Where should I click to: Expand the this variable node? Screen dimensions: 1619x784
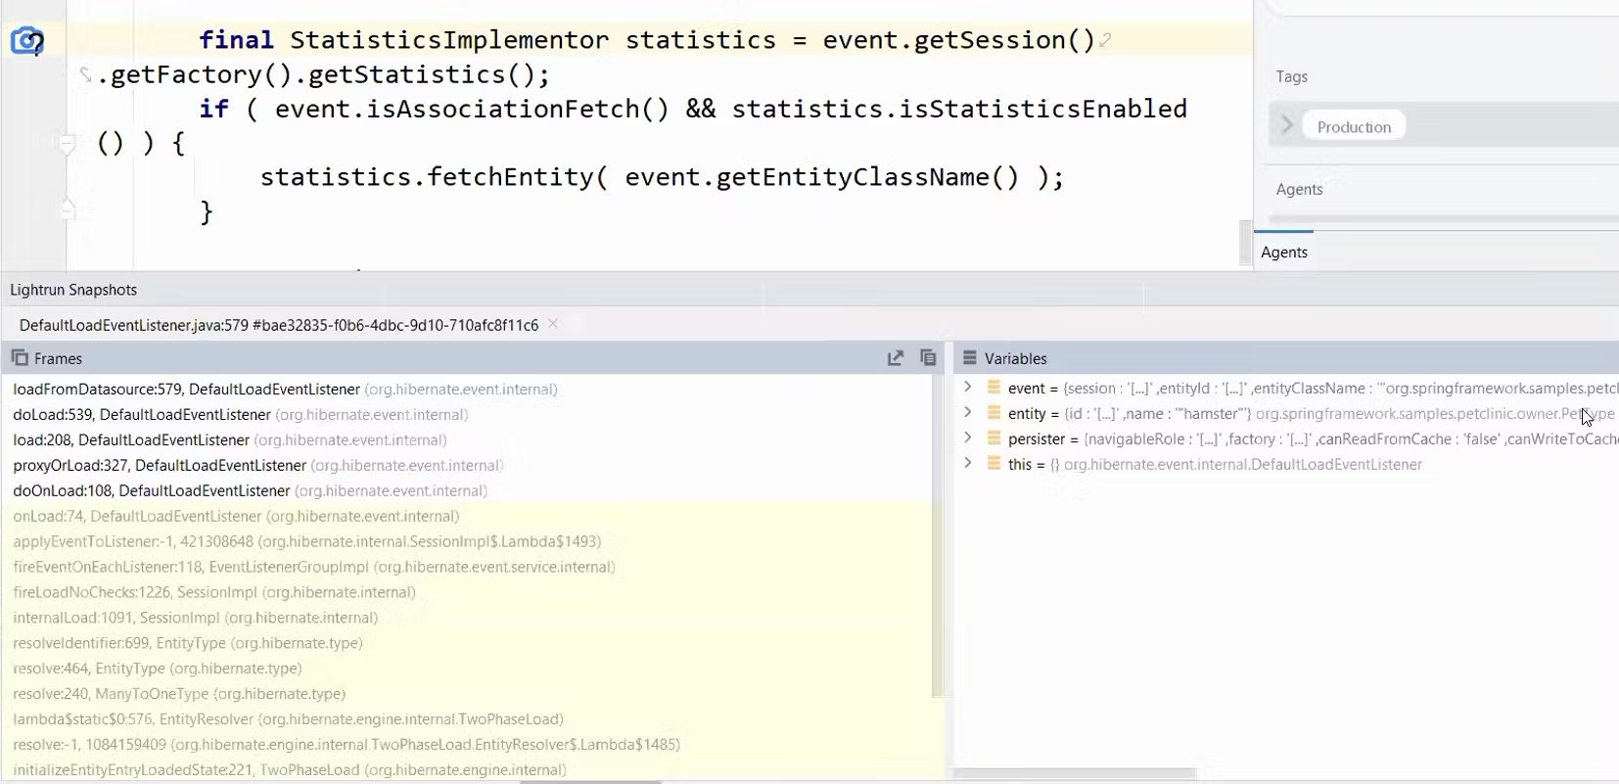(x=968, y=464)
